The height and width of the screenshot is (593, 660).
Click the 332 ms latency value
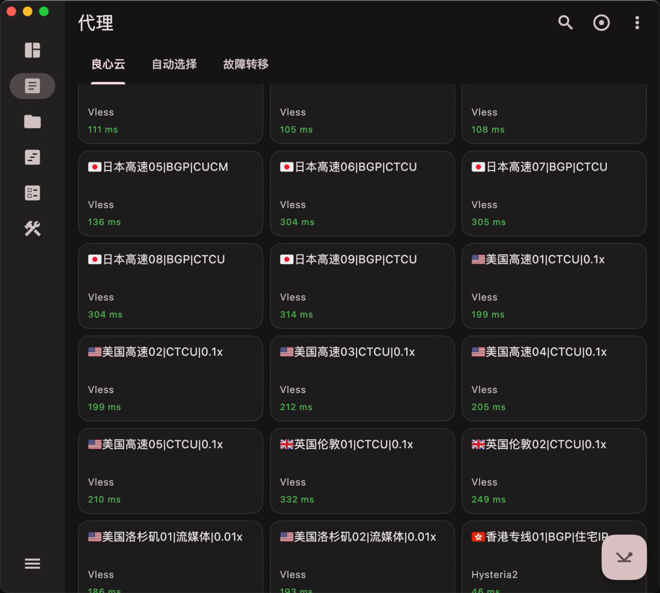297,500
